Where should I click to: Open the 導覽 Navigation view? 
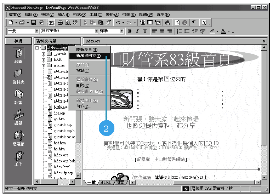click(x=18, y=117)
